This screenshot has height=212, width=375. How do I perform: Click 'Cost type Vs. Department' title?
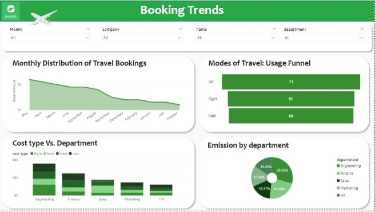tap(55, 143)
